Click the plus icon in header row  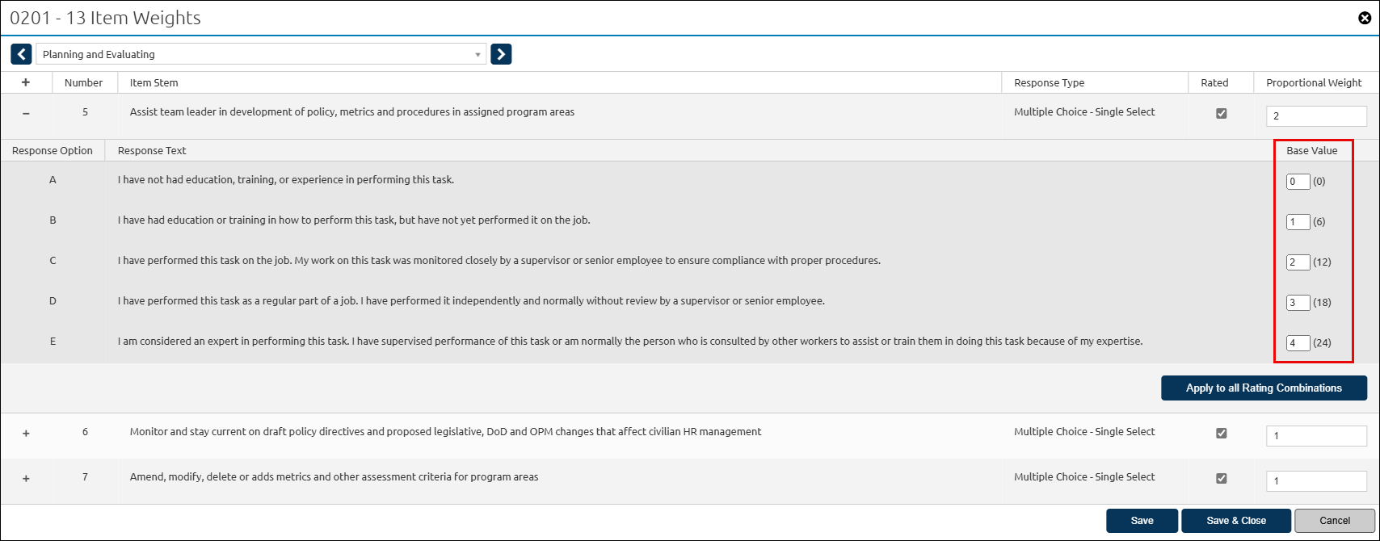[x=26, y=82]
